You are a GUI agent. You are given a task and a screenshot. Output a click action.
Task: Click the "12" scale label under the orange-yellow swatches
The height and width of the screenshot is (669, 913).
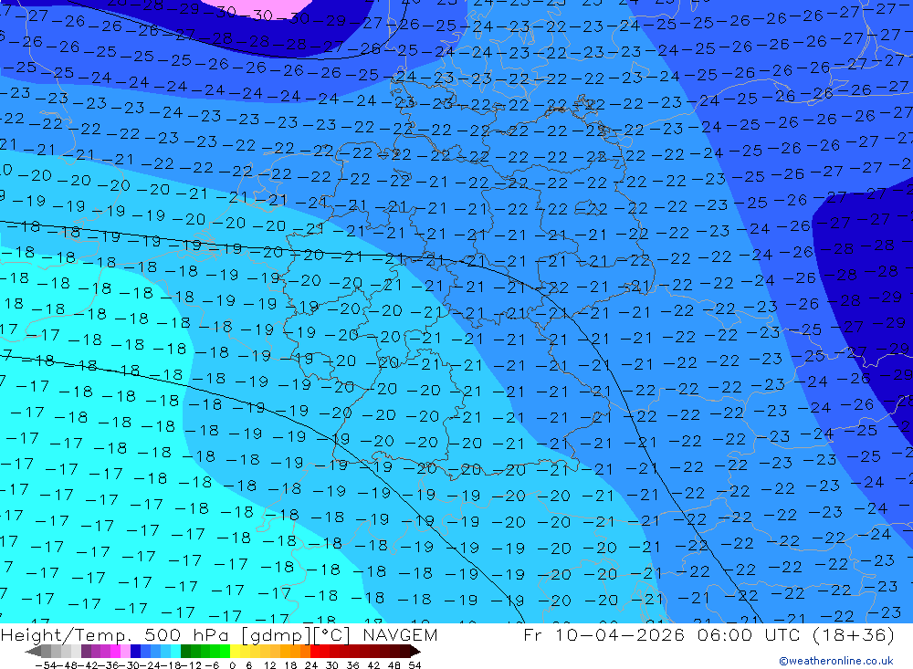point(269,665)
